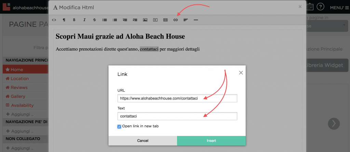
Task: Click the green Insert button
Action: (211, 141)
